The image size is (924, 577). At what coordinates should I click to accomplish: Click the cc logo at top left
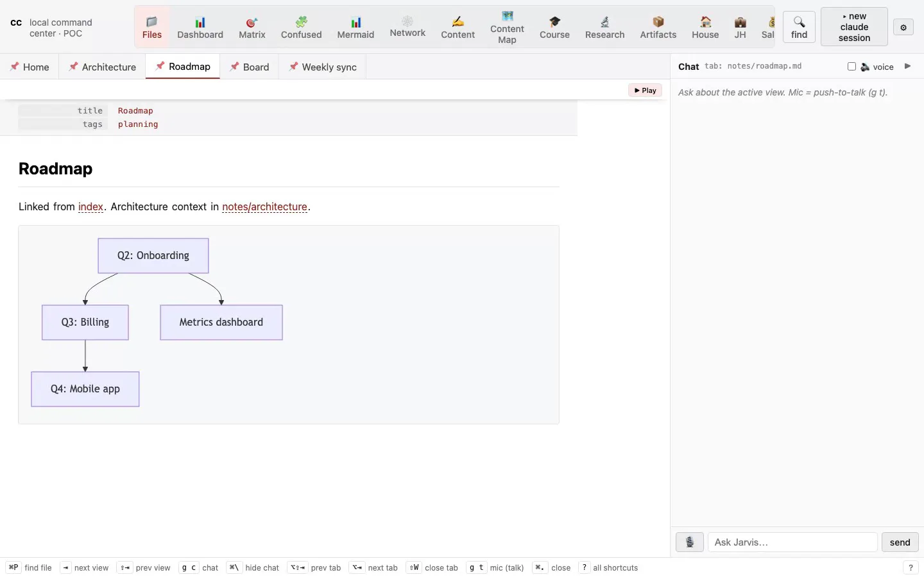(16, 22)
